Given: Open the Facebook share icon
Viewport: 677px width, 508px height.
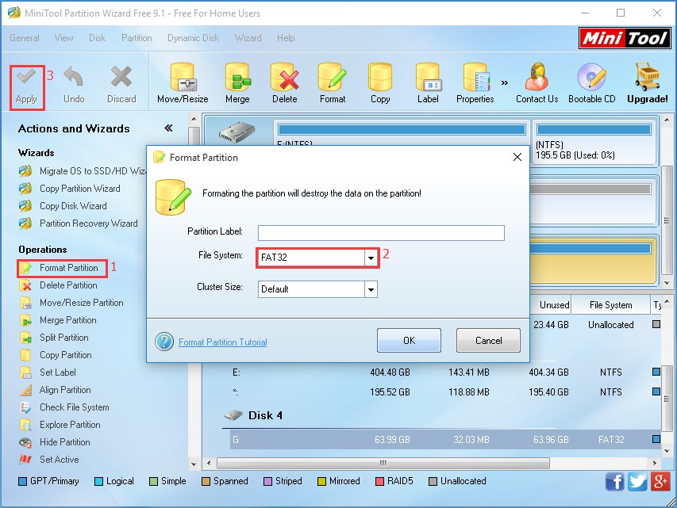Looking at the screenshot, I should (x=614, y=481).
